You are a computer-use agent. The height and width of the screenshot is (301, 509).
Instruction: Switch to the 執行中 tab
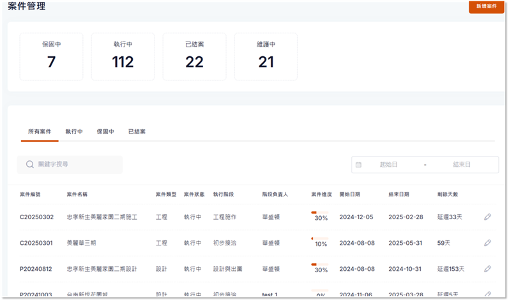click(74, 132)
